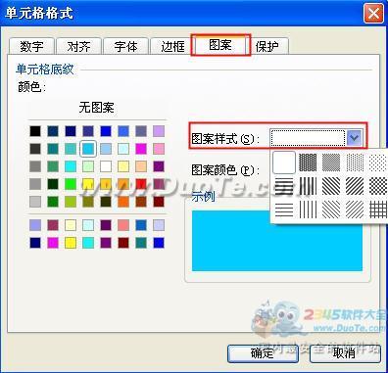Switch to the 数字 tab
This screenshot has height=373, width=388.
pos(31,46)
